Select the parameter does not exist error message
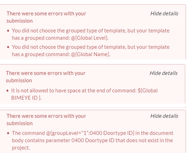The height and width of the screenshot is (153, 194). click(x=92, y=140)
